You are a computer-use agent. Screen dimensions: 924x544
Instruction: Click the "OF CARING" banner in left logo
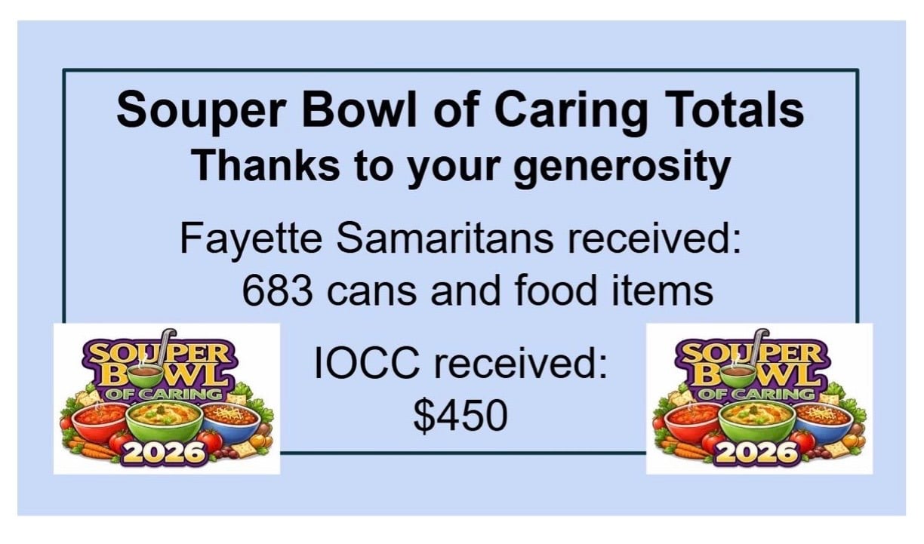[166, 393]
